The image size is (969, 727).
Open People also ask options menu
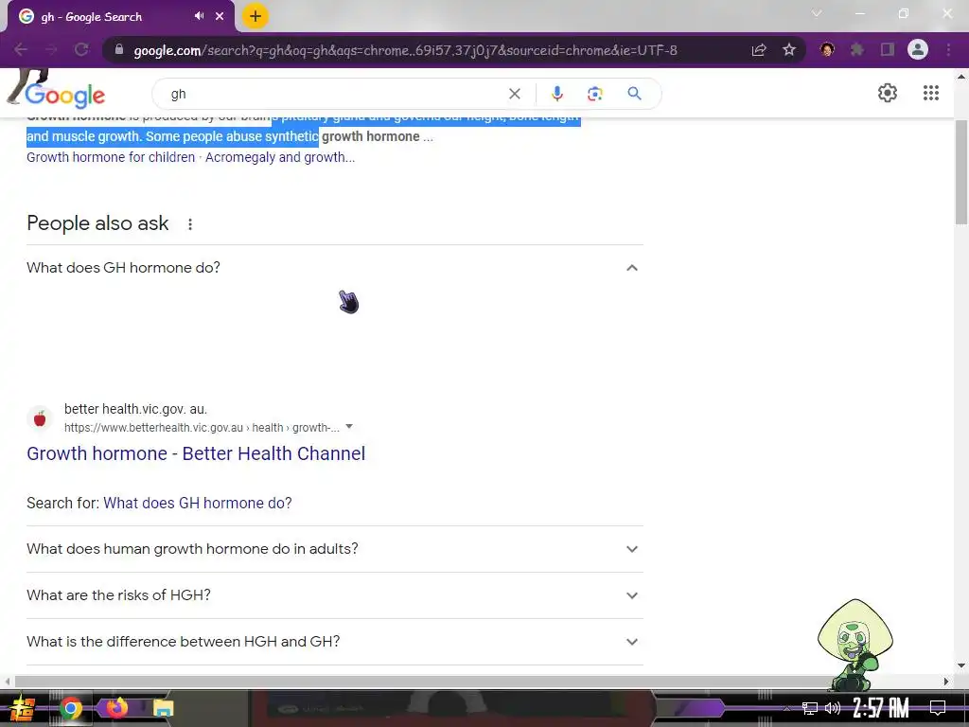click(x=190, y=223)
